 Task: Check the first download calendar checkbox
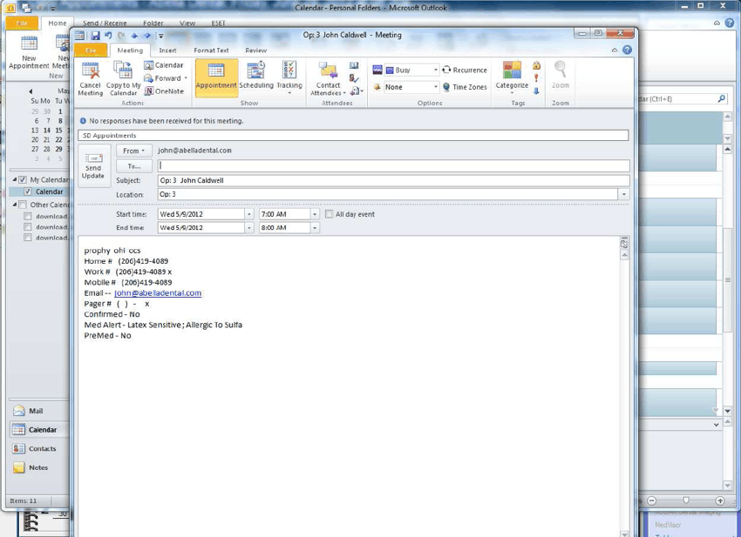[27, 216]
